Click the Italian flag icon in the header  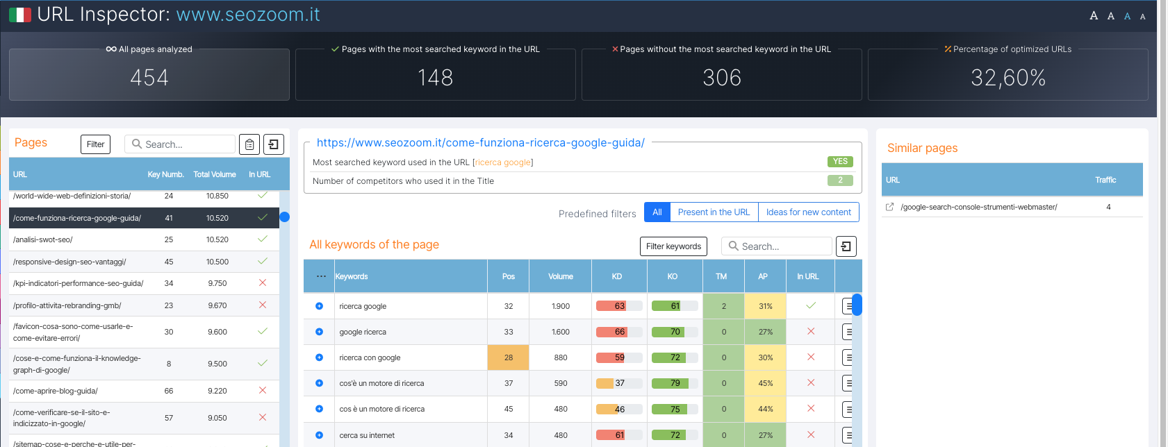(20, 15)
